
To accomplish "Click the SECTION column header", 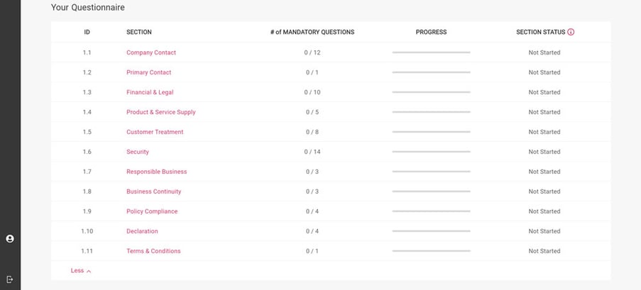I will (x=139, y=32).
